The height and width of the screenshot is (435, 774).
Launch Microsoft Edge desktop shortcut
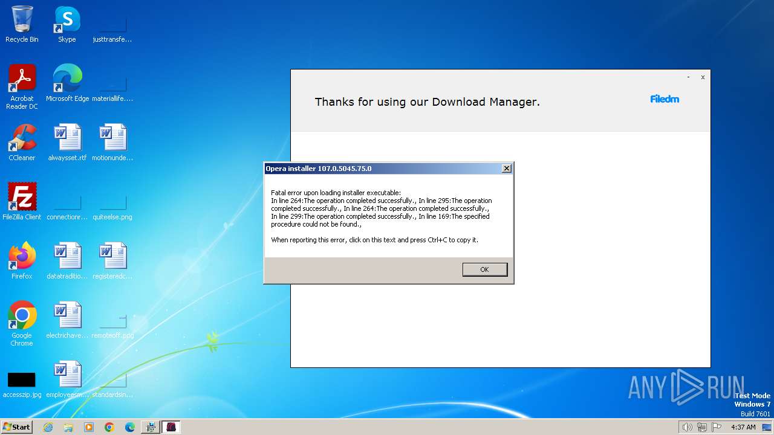pos(67,83)
